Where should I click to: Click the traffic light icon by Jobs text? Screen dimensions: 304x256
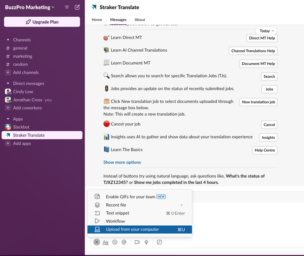coord(106,88)
